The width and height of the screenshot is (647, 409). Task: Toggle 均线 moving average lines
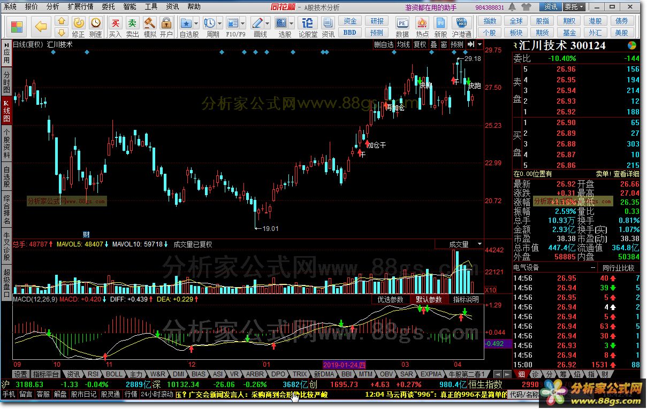(403, 45)
